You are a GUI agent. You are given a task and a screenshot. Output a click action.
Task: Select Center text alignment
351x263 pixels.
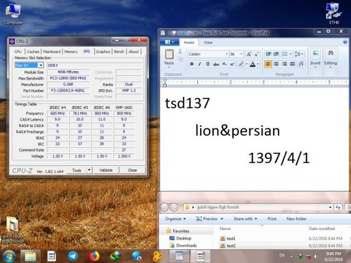tap(276, 64)
